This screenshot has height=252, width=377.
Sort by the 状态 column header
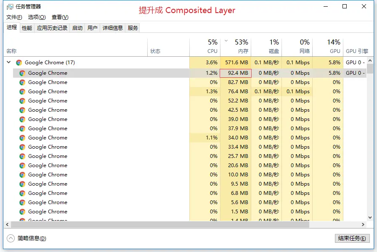pyautogui.click(x=169, y=47)
